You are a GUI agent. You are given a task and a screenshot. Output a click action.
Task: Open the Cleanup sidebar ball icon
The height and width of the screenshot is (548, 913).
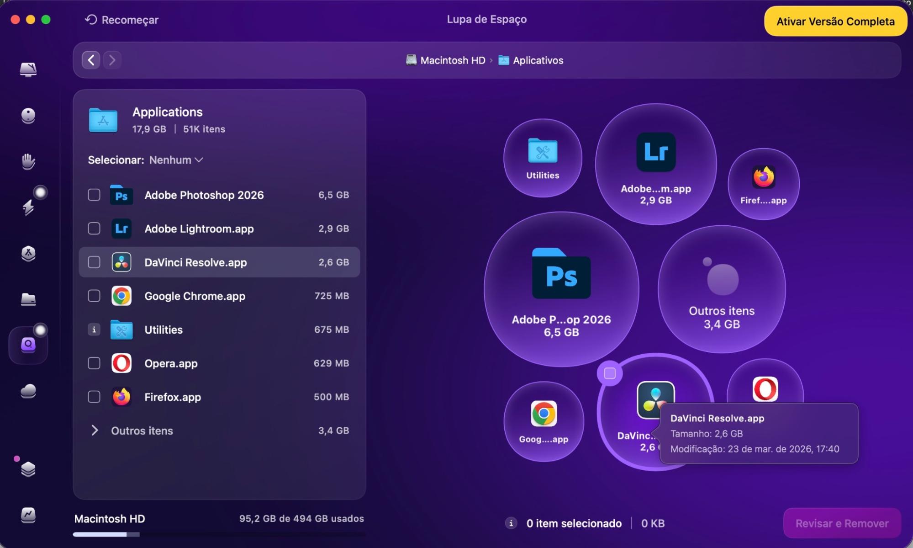coord(28,116)
